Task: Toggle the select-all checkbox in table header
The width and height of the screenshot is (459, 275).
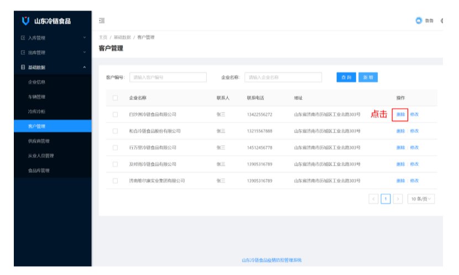Action: [x=115, y=98]
